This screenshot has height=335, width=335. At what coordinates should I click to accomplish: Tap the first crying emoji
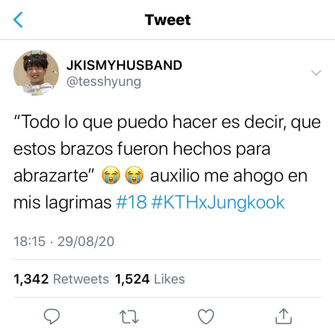[x=111, y=175]
